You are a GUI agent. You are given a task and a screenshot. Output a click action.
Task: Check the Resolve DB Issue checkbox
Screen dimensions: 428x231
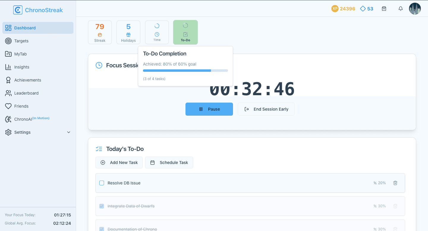point(102,183)
